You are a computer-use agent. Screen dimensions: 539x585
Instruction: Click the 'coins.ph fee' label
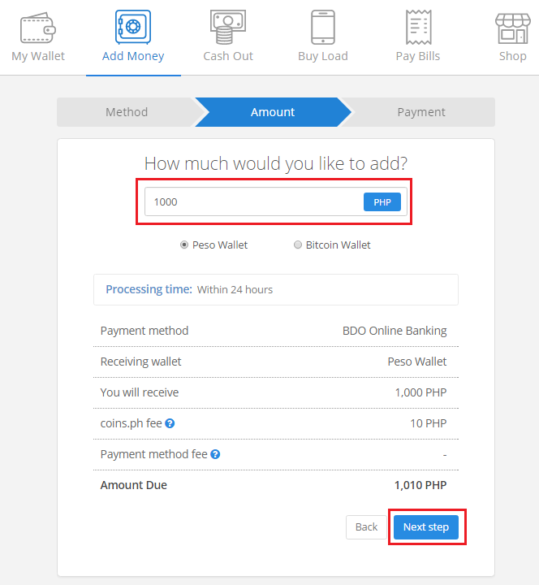[131, 423]
